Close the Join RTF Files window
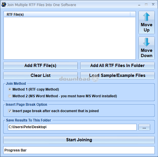Viewport: 158px width, 157px height. point(153,4)
